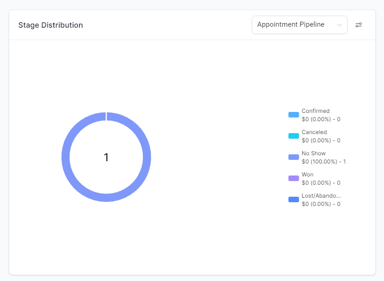
Task: Click the Stage Distribution card title
Action: [51, 25]
